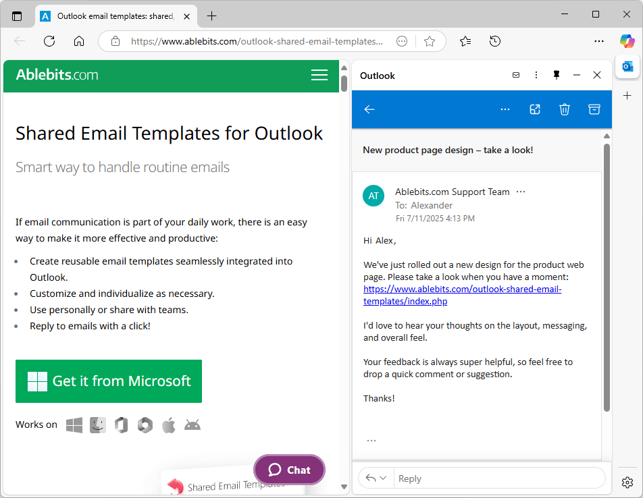Open the ablebits.com templates link in email

tap(462, 295)
